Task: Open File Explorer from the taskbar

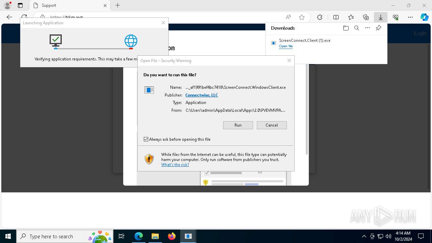Action: [155, 236]
